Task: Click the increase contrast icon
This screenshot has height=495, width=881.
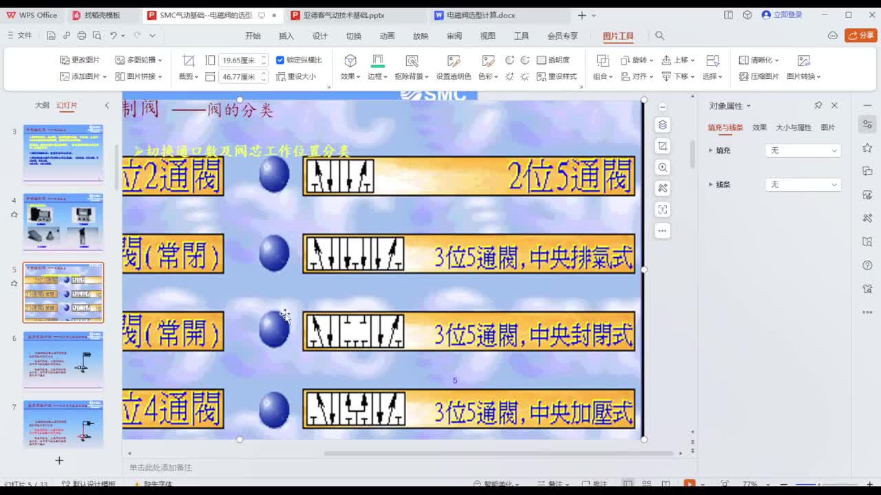Action: click(x=510, y=60)
